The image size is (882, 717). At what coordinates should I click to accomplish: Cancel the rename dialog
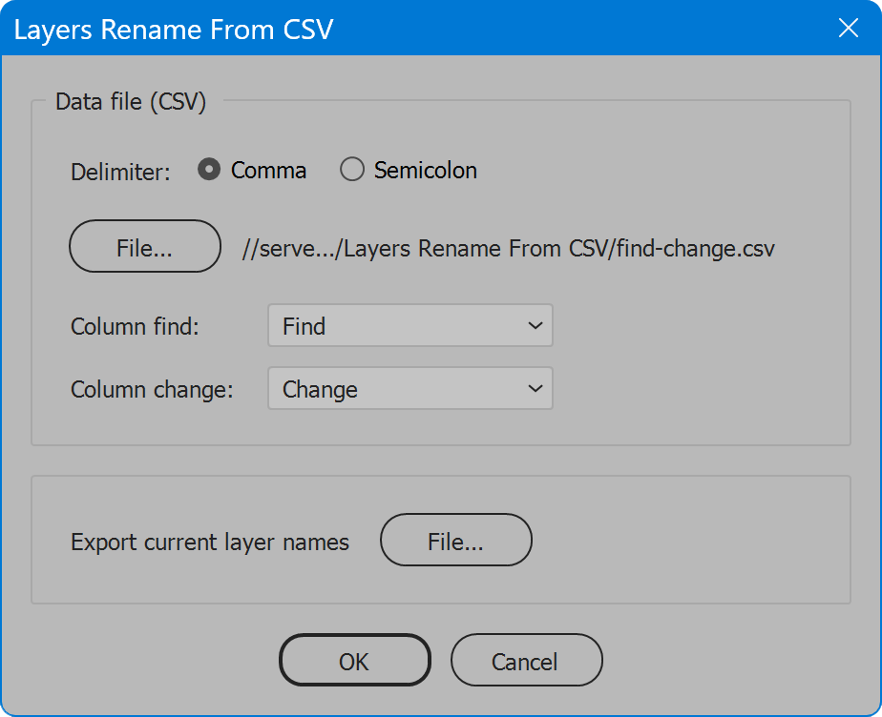pos(526,660)
